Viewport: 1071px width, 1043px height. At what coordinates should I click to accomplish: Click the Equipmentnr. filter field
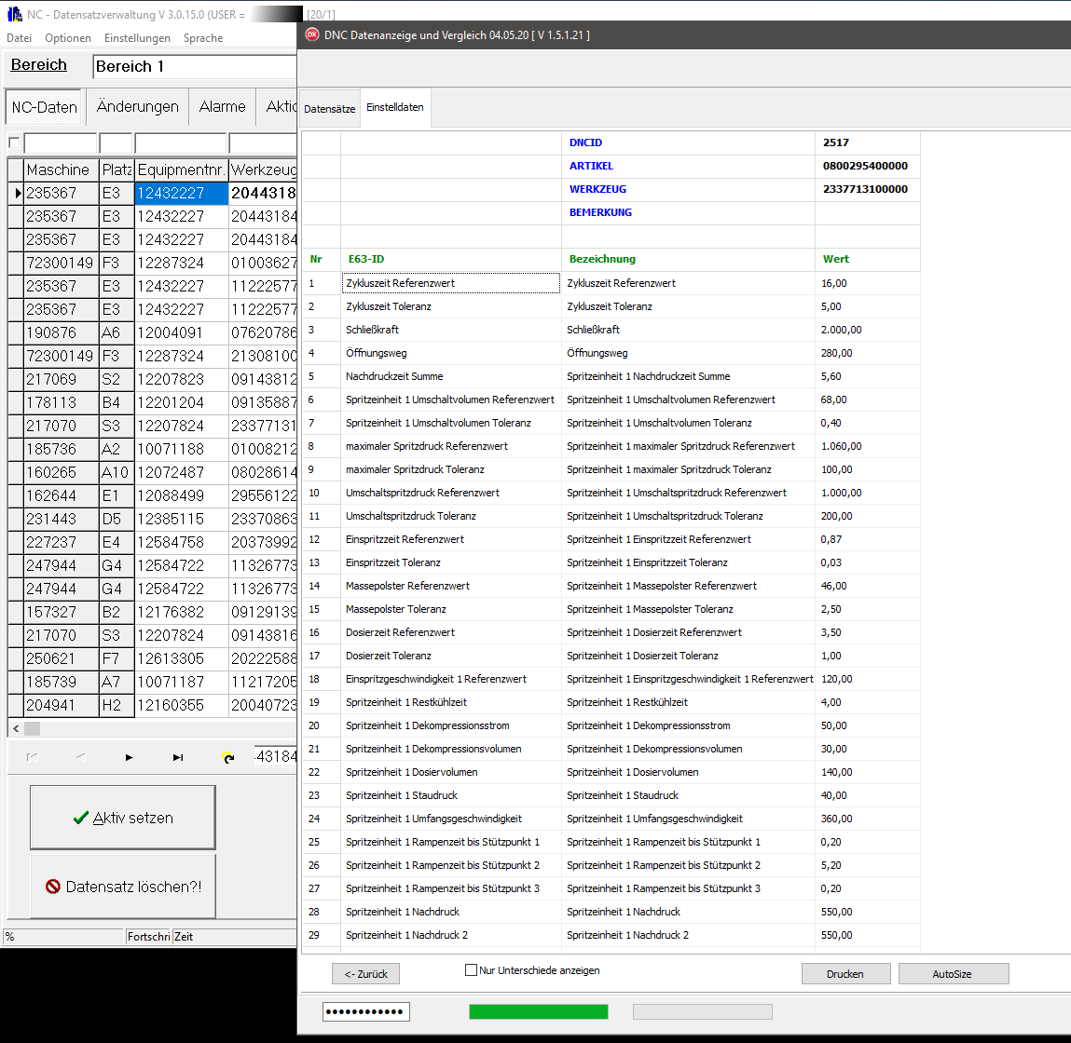(180, 143)
